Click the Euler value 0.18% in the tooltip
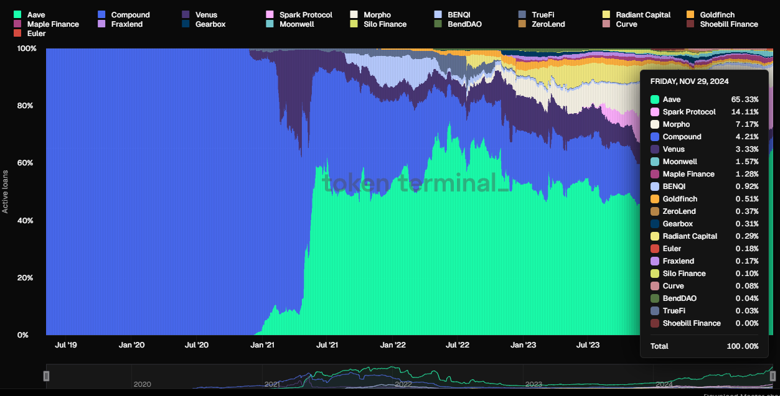Image resolution: width=780 pixels, height=396 pixels. (x=747, y=249)
